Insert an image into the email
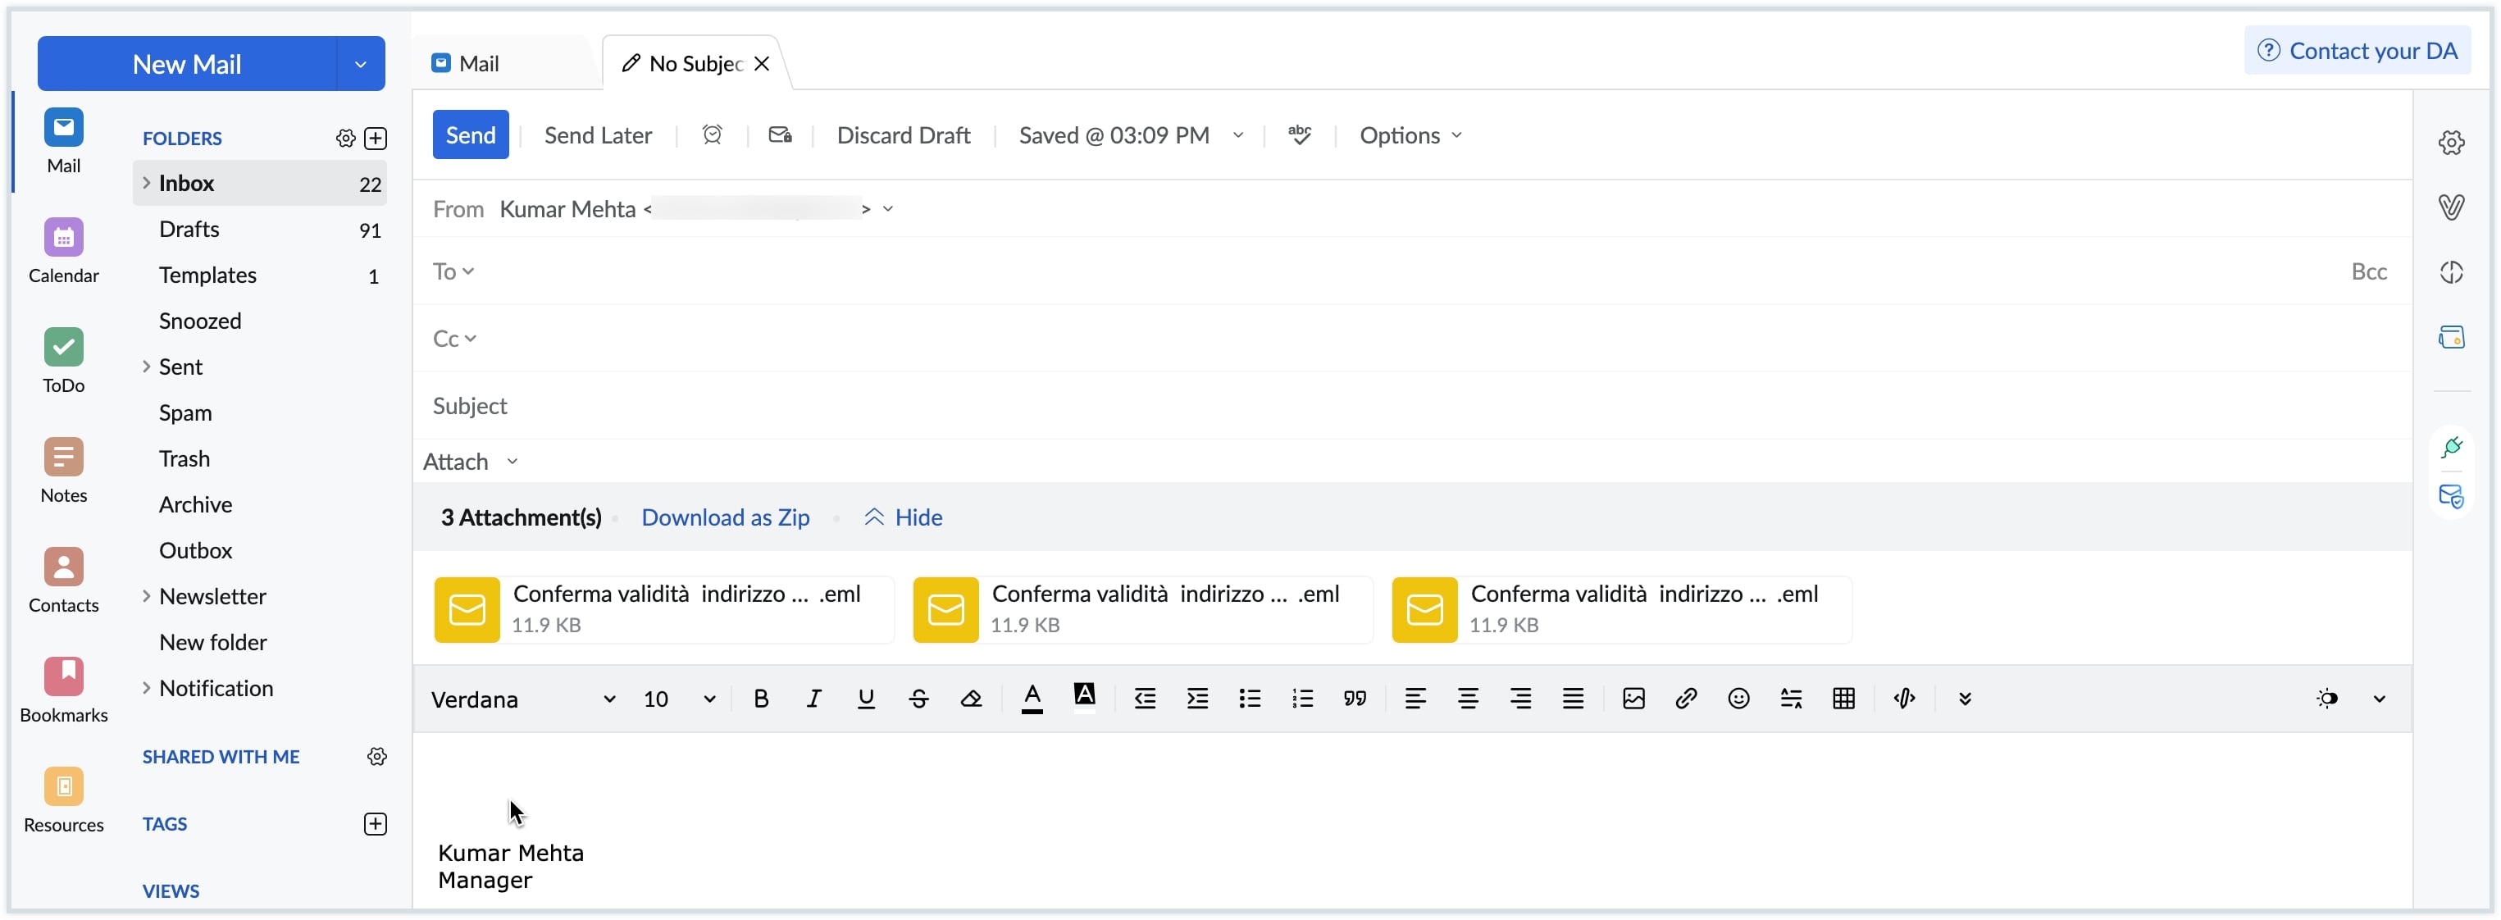This screenshot has width=2501, height=920. point(1634,699)
